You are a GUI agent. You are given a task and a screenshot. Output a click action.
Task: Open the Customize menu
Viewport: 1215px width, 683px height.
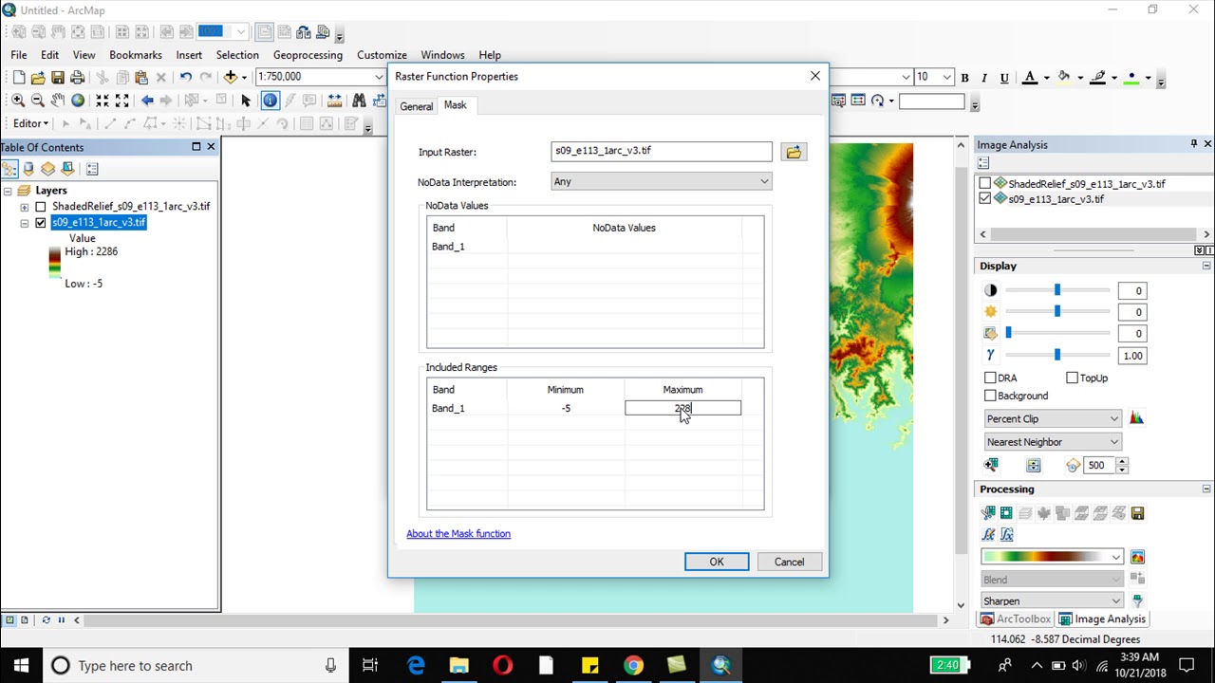[382, 55]
